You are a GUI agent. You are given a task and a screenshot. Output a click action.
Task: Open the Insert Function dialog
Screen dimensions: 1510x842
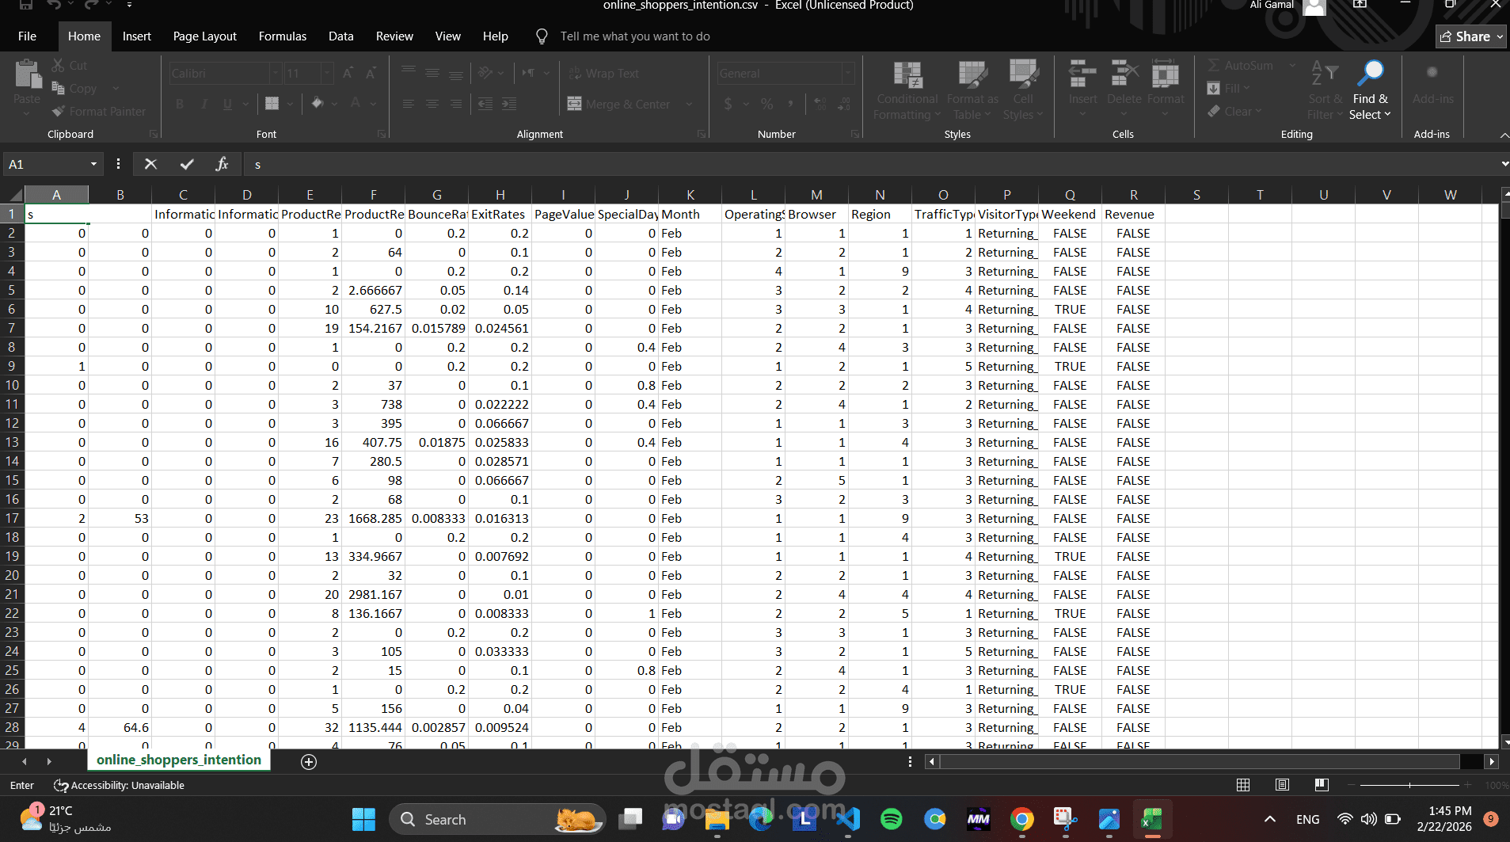(x=222, y=164)
